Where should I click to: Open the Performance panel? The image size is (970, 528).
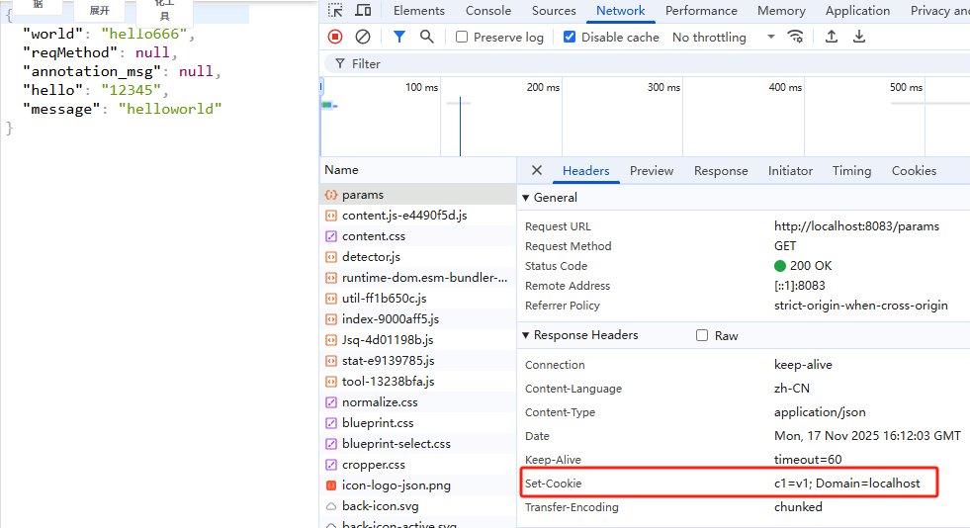pyautogui.click(x=701, y=11)
